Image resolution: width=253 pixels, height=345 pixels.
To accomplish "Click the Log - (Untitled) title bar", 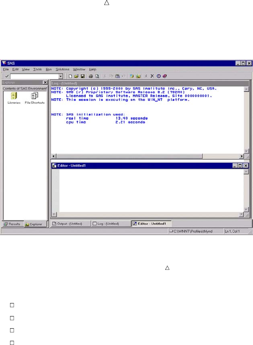I will [x=150, y=84].
